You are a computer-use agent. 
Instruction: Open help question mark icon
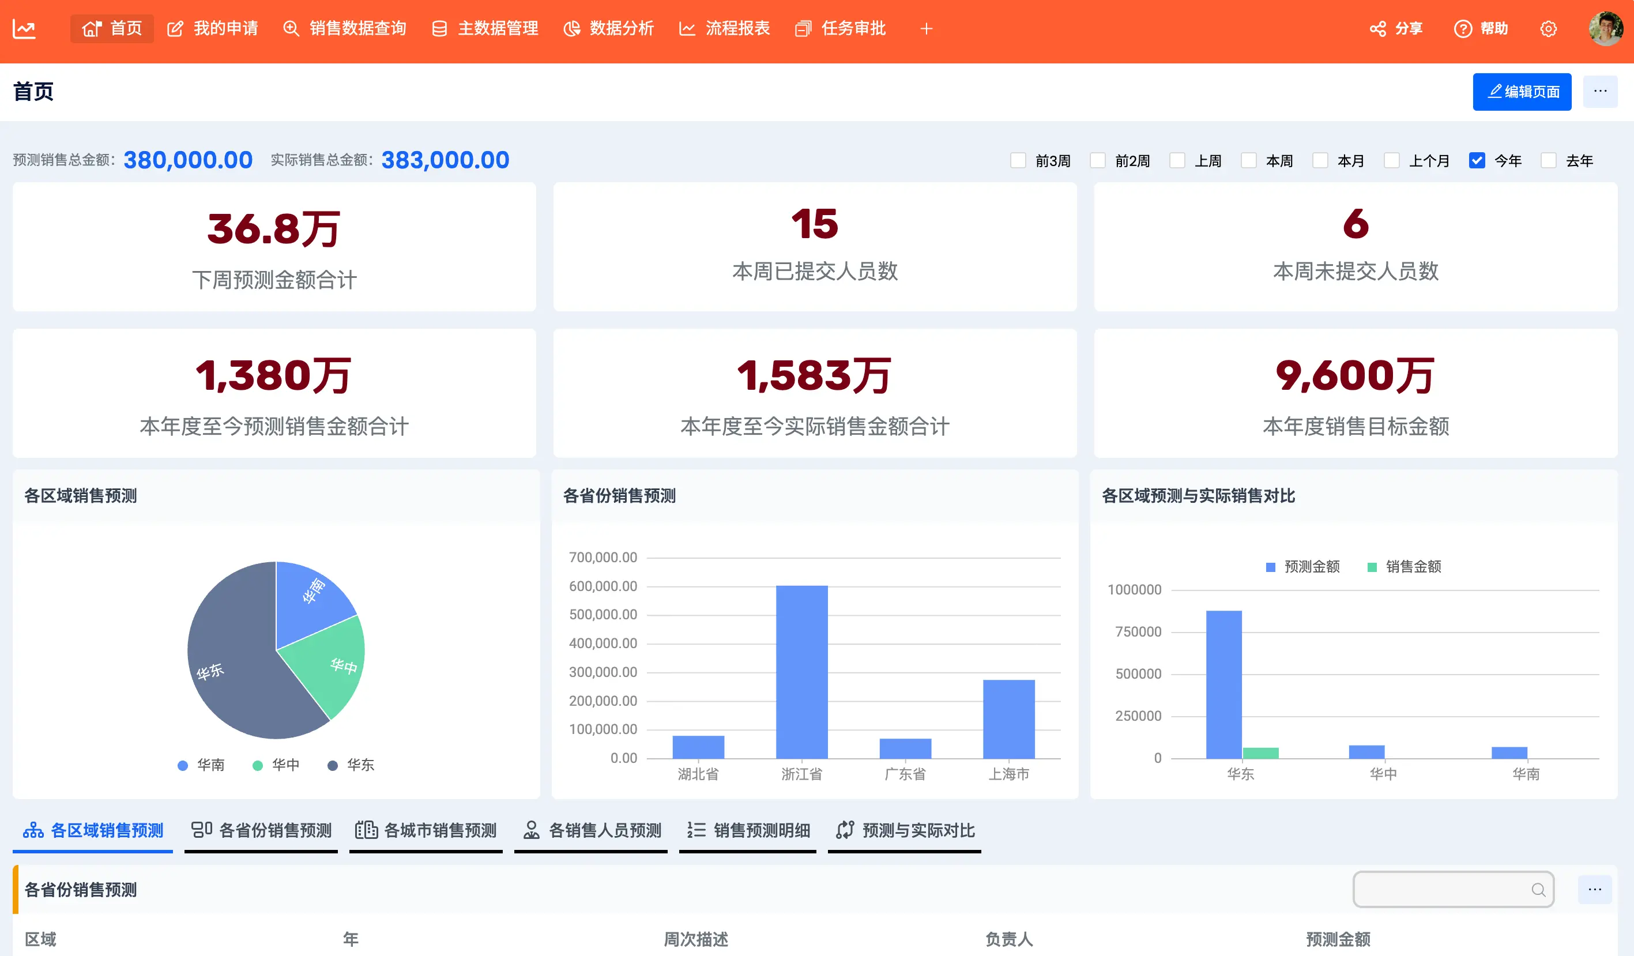click(x=1462, y=29)
